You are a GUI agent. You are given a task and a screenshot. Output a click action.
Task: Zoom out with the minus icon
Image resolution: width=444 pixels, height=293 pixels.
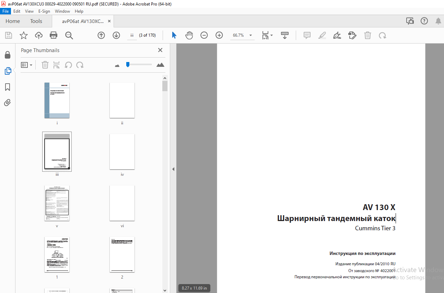pyautogui.click(x=204, y=35)
